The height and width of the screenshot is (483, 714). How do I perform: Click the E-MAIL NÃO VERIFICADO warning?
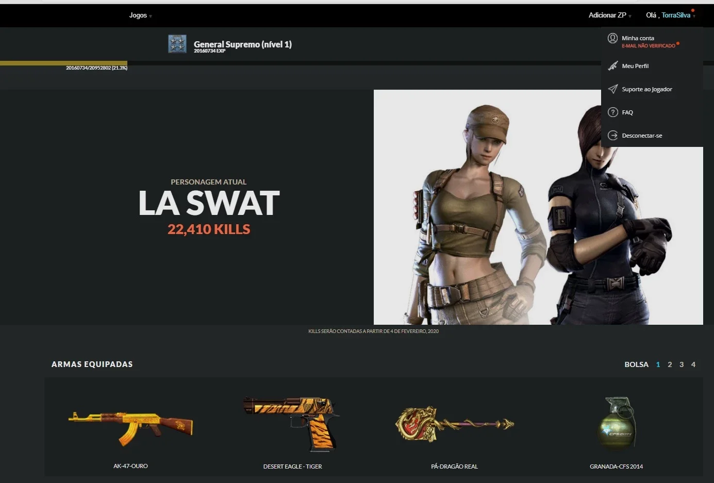pyautogui.click(x=649, y=46)
